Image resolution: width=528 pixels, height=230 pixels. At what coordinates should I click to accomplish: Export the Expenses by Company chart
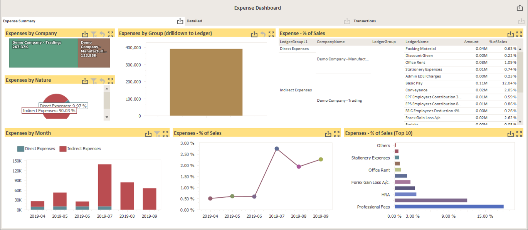coord(85,34)
